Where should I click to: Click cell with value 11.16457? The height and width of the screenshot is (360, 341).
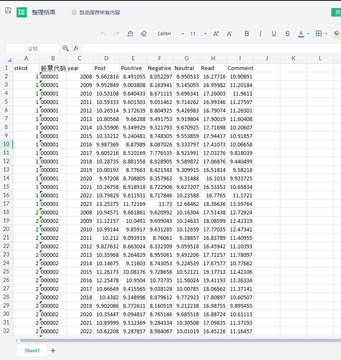[240, 331]
